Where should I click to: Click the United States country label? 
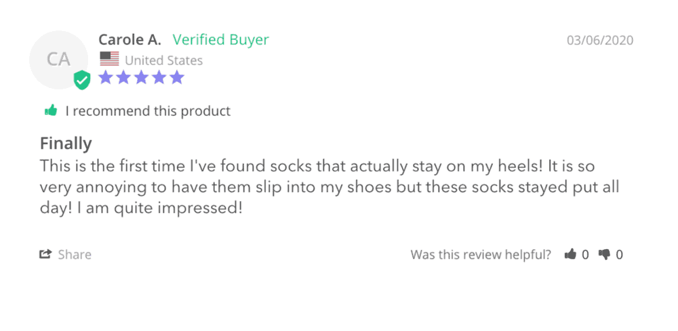[163, 60]
